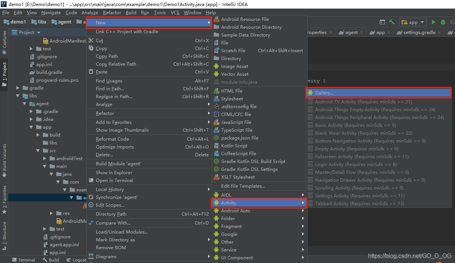This screenshot has height=263, width=455.
Task: Click the green hammer Make Project icon
Action: point(392,22)
